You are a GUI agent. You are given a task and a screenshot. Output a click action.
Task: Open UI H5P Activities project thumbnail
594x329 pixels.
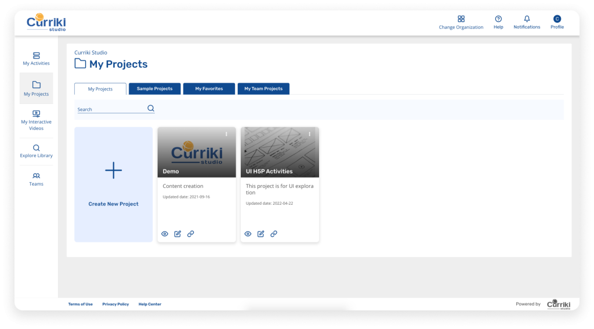[280, 152]
